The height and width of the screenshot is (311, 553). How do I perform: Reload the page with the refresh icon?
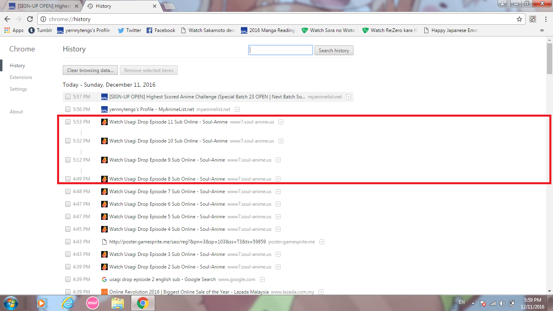(x=30, y=19)
